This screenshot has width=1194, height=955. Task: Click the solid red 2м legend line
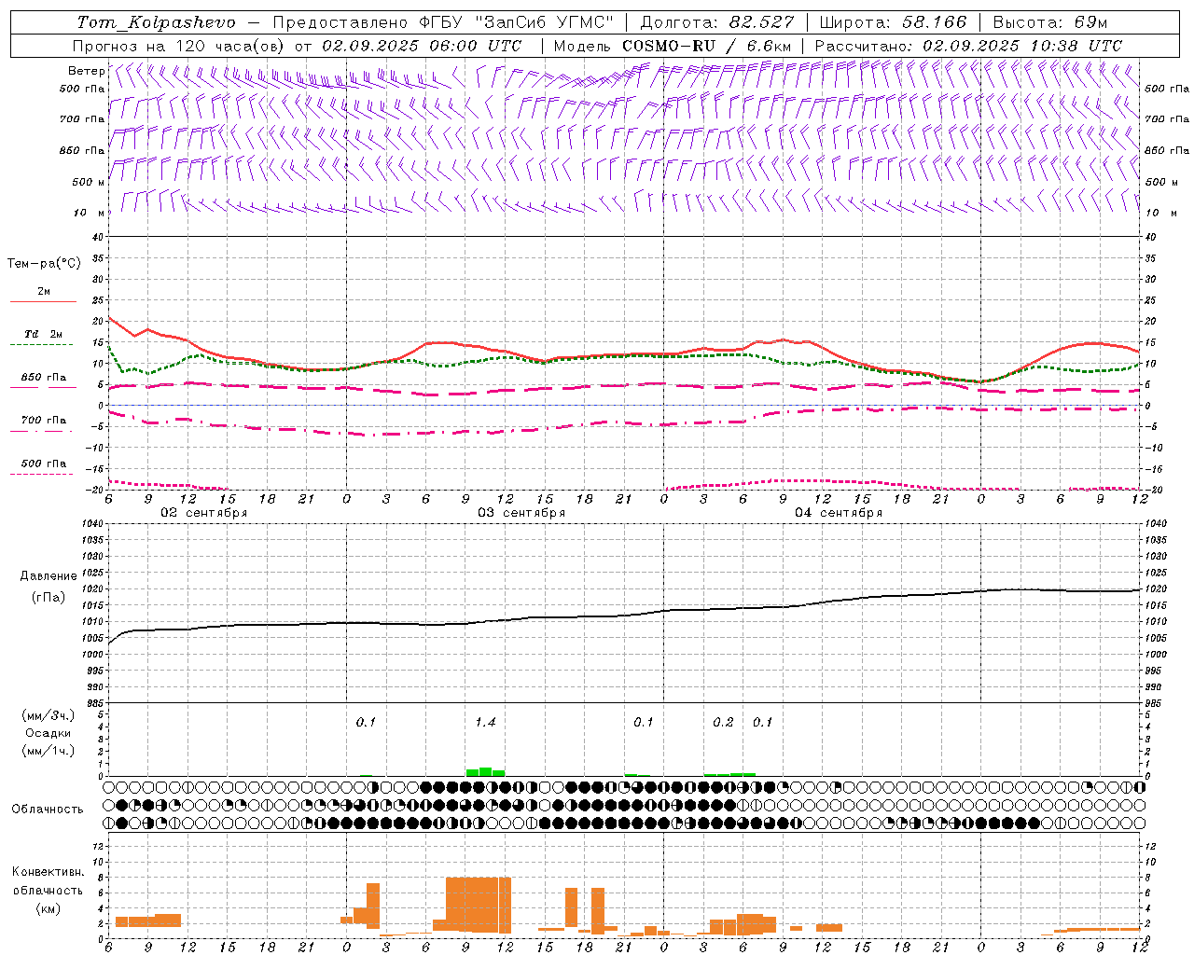coord(43,301)
